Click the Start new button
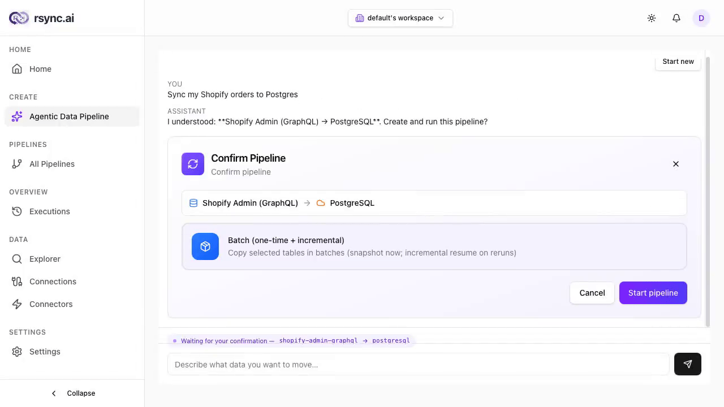The width and height of the screenshot is (724, 407). (678, 62)
